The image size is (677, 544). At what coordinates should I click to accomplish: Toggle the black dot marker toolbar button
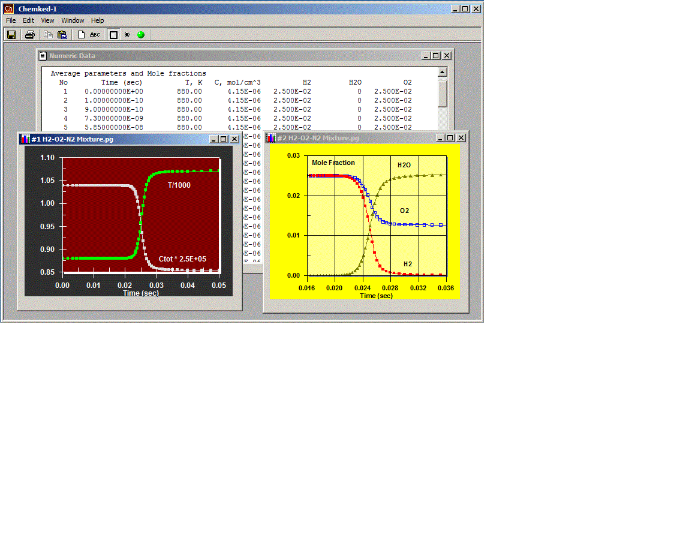(127, 35)
